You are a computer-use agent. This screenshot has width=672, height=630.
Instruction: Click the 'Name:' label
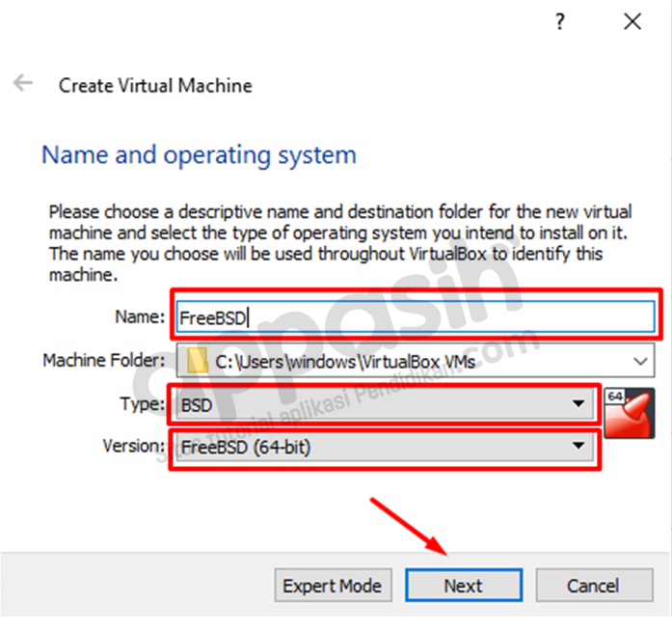140,317
